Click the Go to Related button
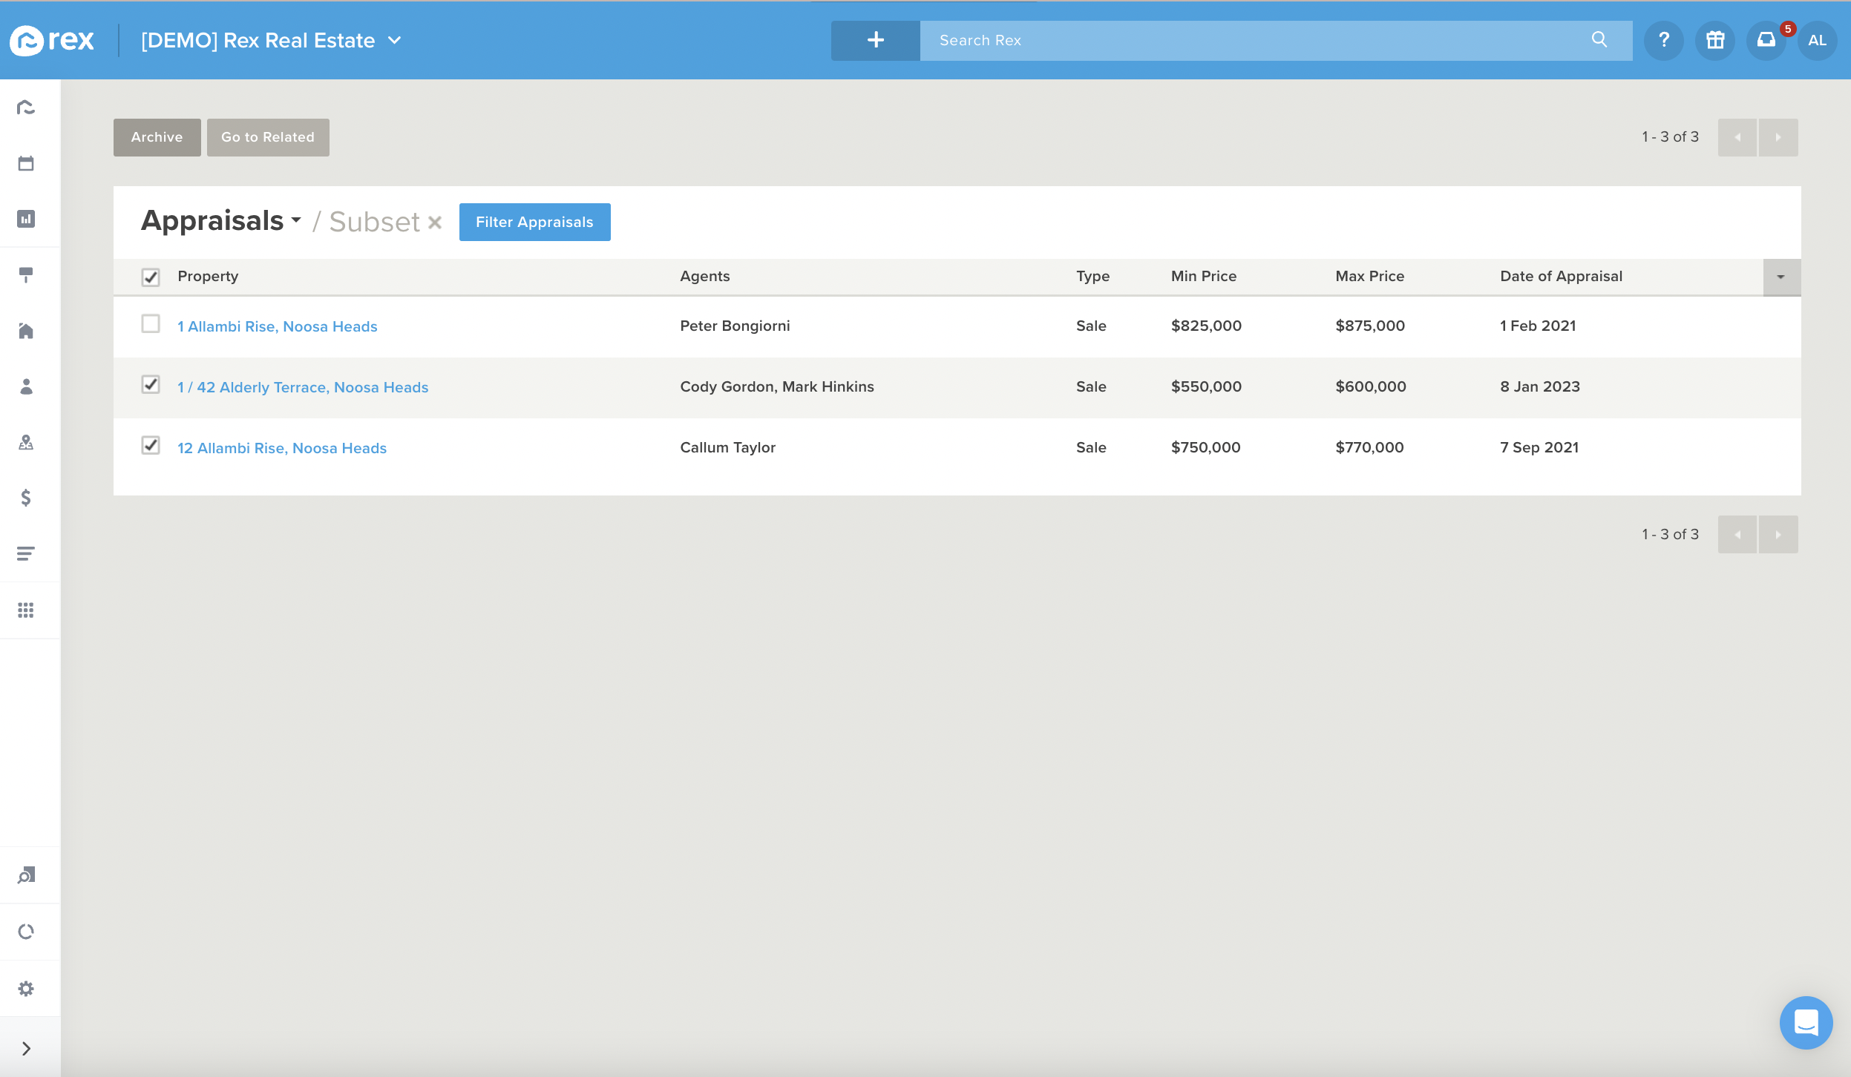The height and width of the screenshot is (1077, 1851). 268,137
